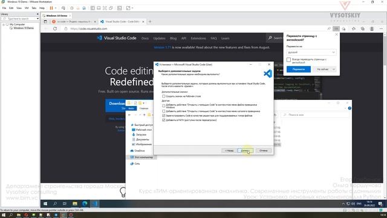The image size is (387, 218).
Task: Open the Updates link on the VS Code site
Action: [x=159, y=38]
